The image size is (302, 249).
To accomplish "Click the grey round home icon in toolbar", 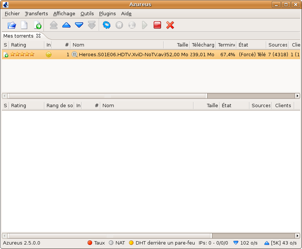I will (119, 25).
